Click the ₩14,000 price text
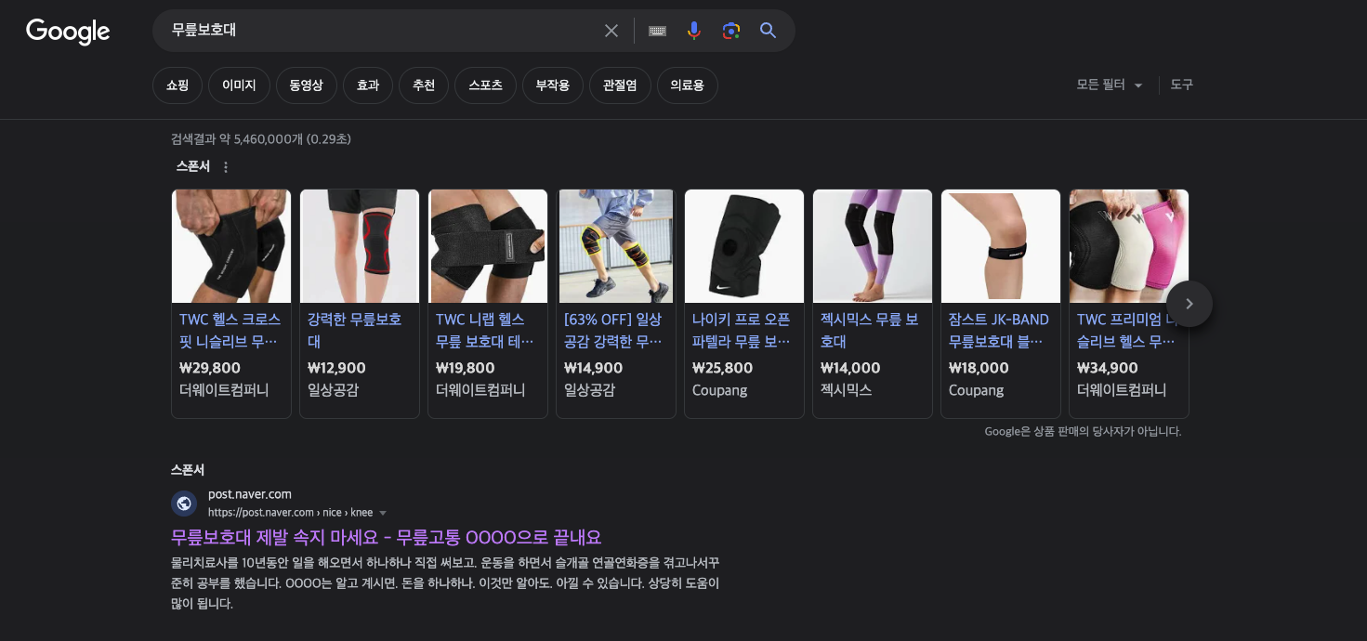This screenshot has width=1367, height=641. click(851, 368)
